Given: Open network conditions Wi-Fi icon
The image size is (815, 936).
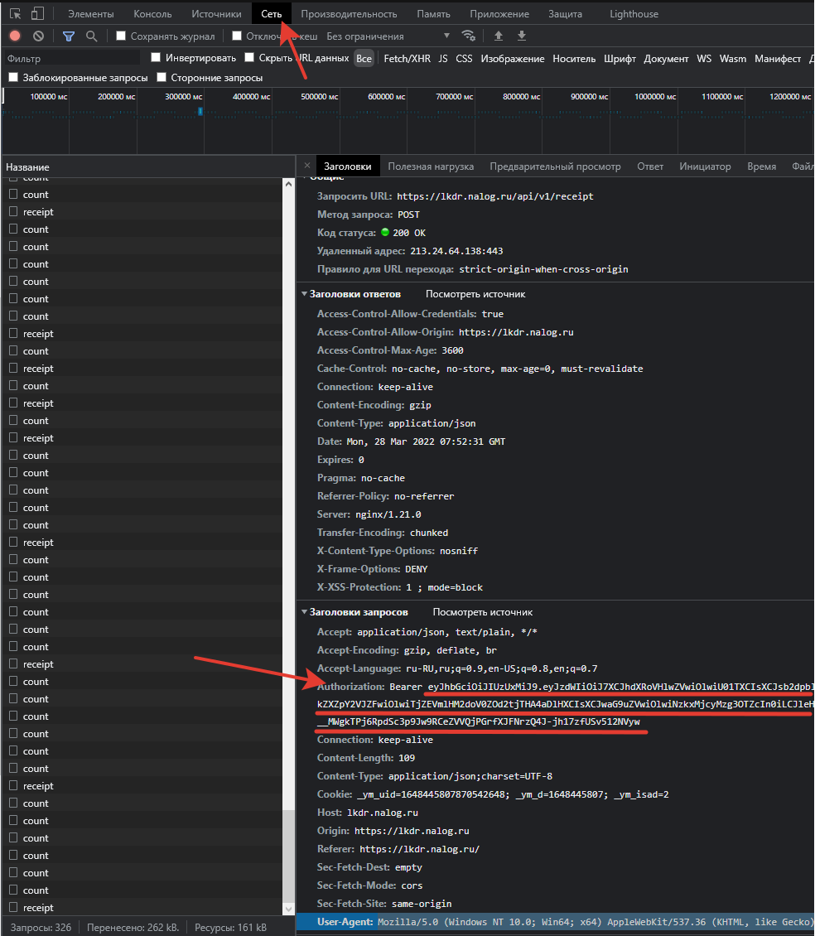Looking at the screenshot, I should click(x=469, y=36).
